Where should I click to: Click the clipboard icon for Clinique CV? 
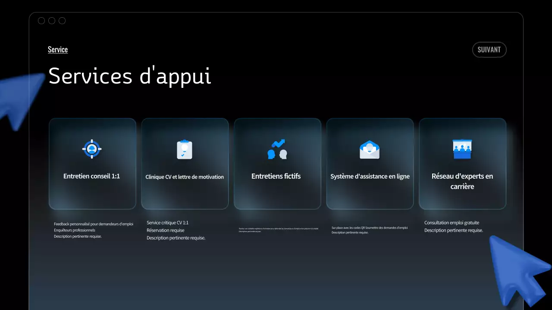point(185,149)
